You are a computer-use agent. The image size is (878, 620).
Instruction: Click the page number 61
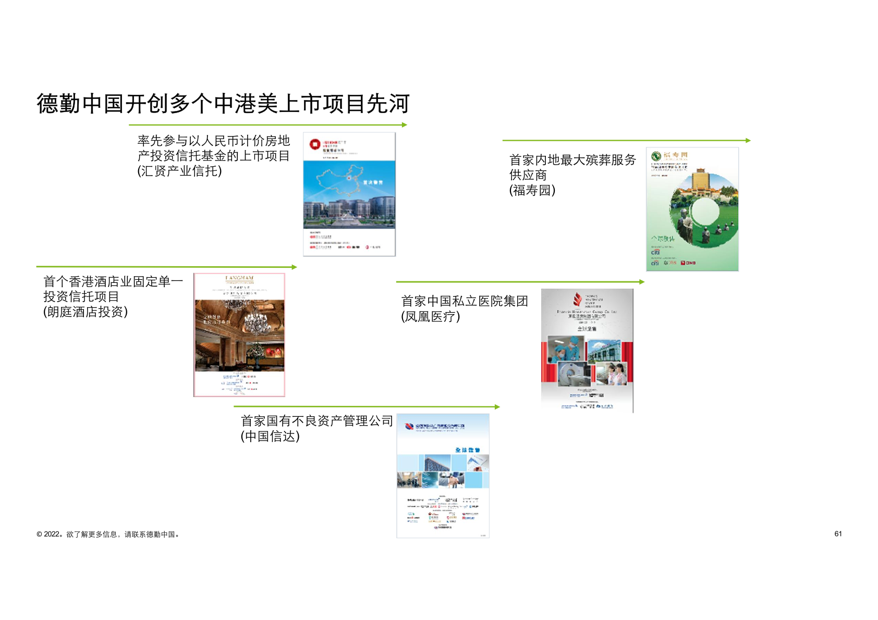pyautogui.click(x=838, y=534)
